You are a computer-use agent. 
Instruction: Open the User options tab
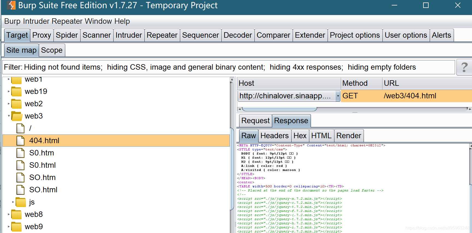[406, 35]
